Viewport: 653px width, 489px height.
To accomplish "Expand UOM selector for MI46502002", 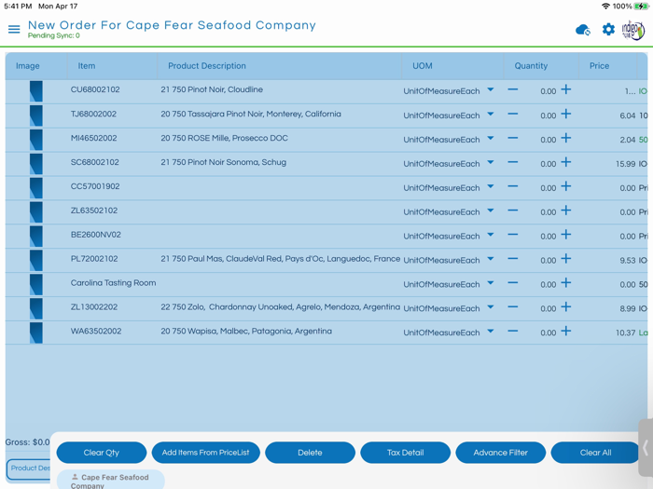I will point(491,138).
